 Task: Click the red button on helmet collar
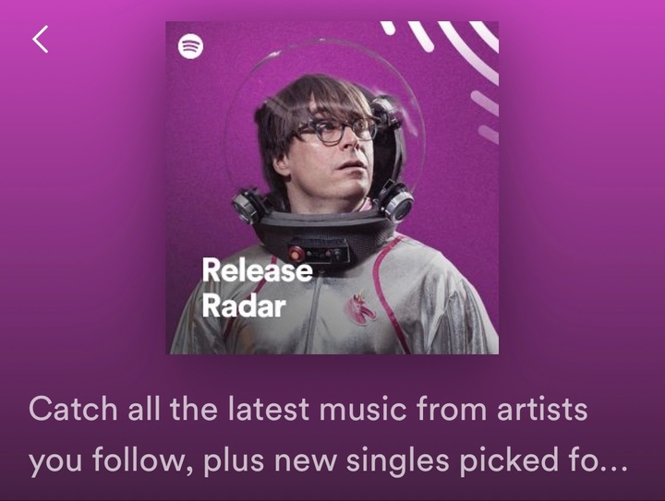tap(296, 253)
